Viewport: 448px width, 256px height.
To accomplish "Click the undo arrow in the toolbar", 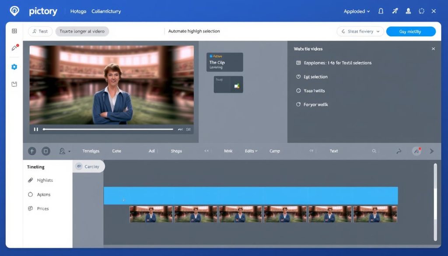I will pyautogui.click(x=399, y=151).
